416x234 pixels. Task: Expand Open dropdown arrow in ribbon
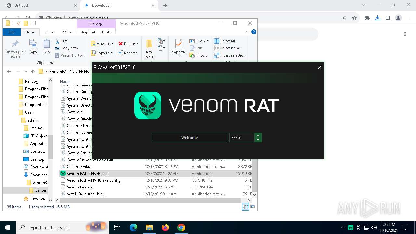(207, 41)
